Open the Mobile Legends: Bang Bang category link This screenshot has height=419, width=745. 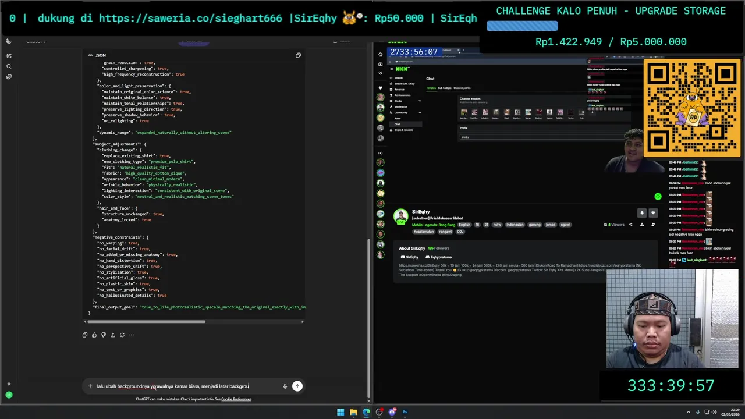click(x=434, y=225)
